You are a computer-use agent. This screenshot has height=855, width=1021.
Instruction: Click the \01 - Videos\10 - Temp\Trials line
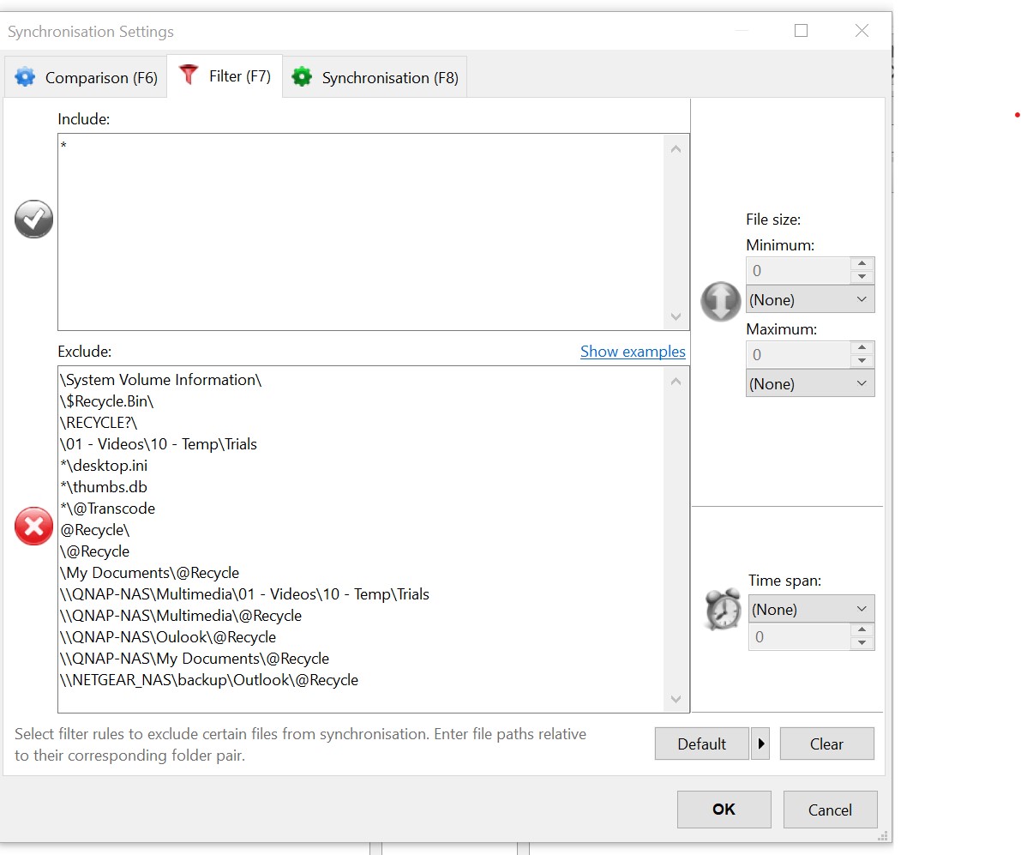coord(159,444)
